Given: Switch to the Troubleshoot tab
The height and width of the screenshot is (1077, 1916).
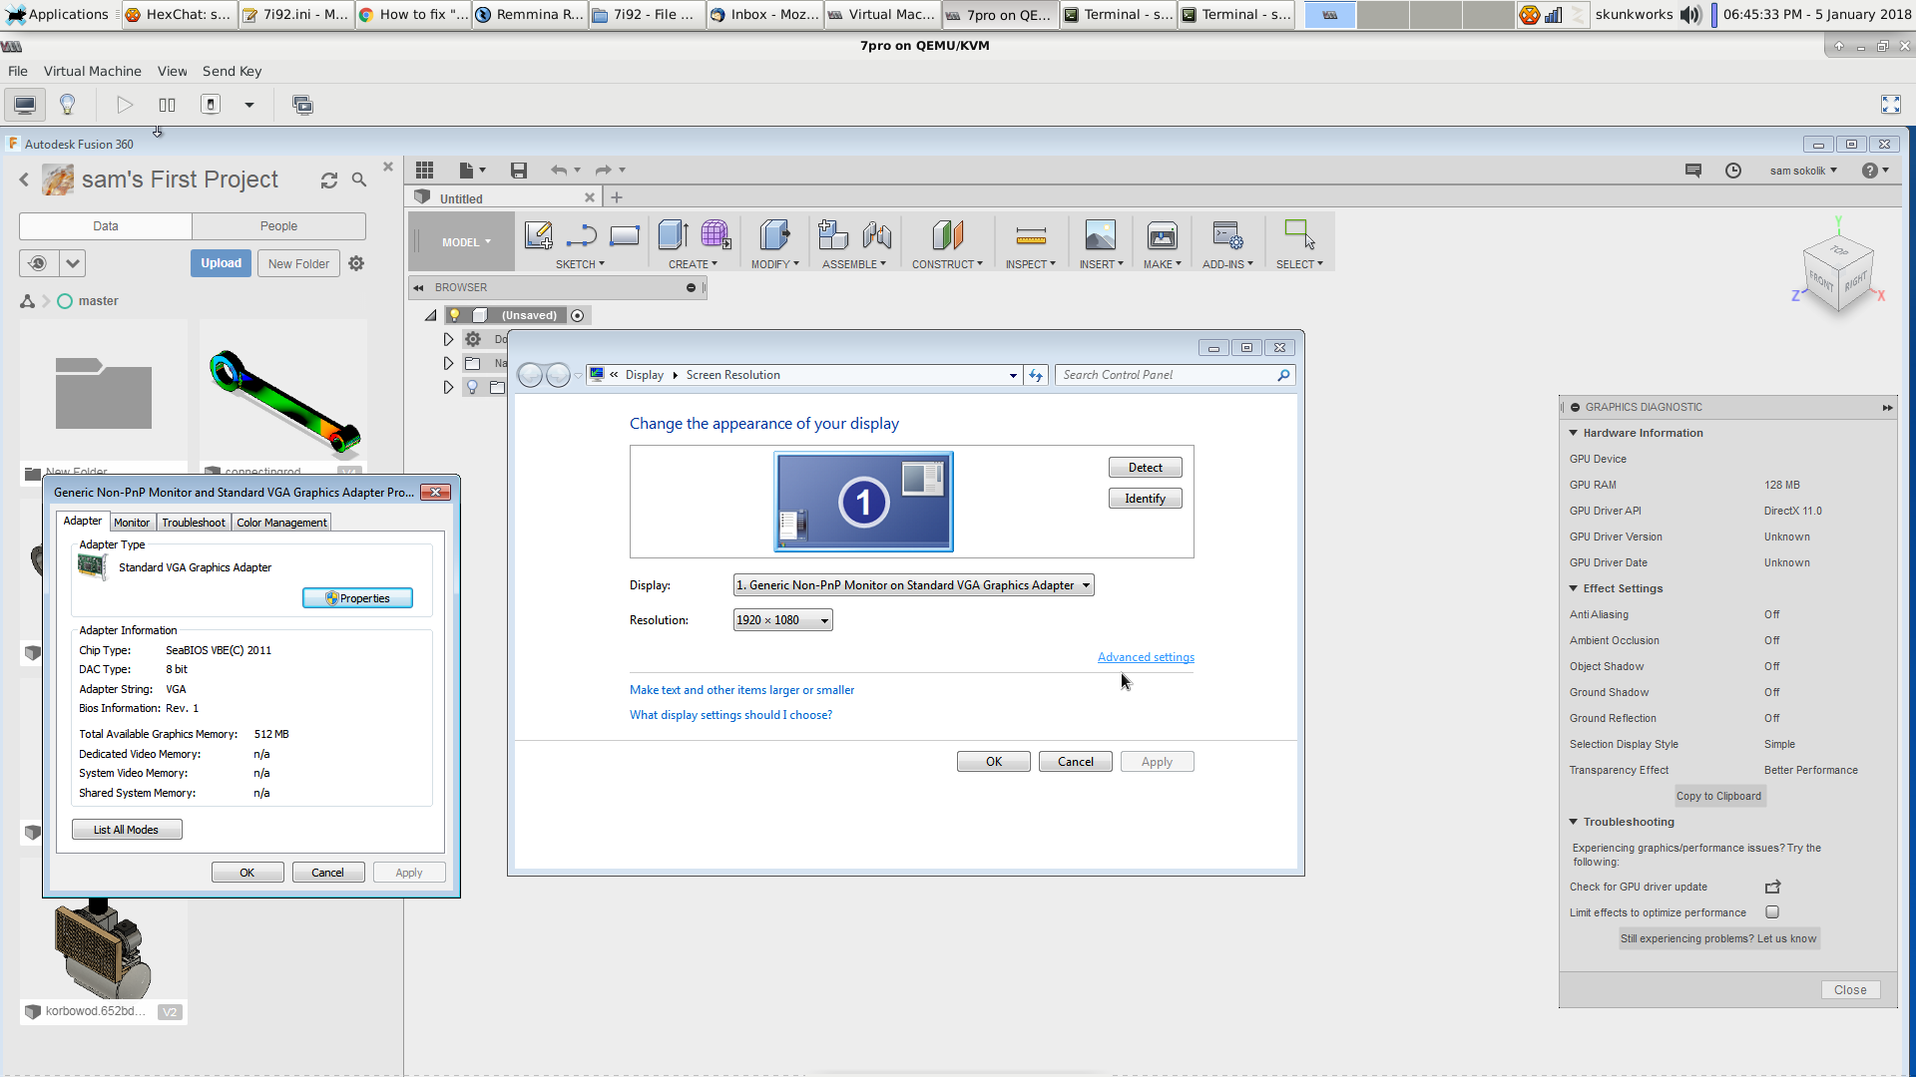Looking at the screenshot, I should (x=194, y=523).
